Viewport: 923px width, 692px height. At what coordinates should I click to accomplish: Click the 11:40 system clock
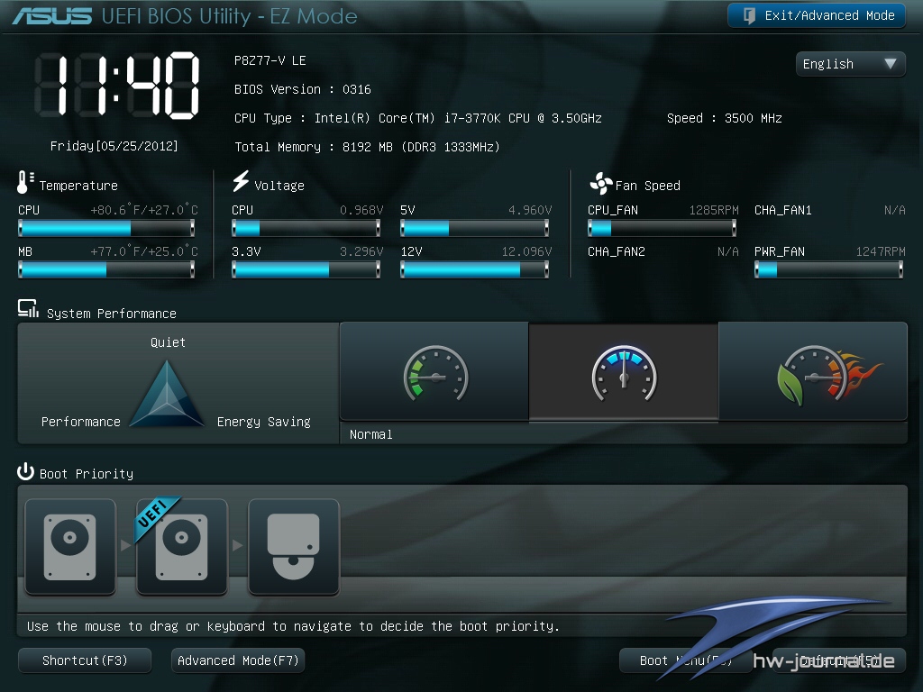coord(116,86)
